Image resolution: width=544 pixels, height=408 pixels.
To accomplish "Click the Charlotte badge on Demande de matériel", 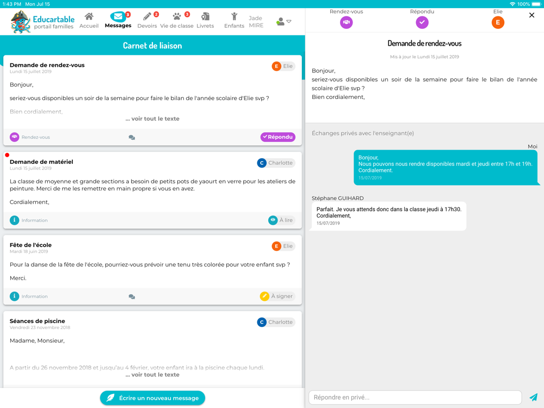I will click(x=276, y=163).
